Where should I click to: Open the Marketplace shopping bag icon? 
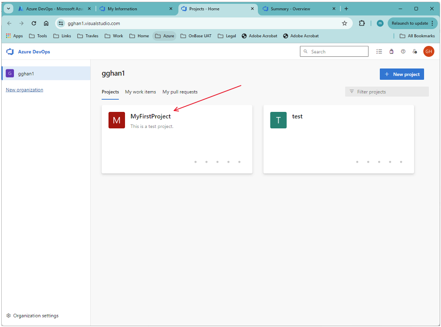(x=391, y=52)
